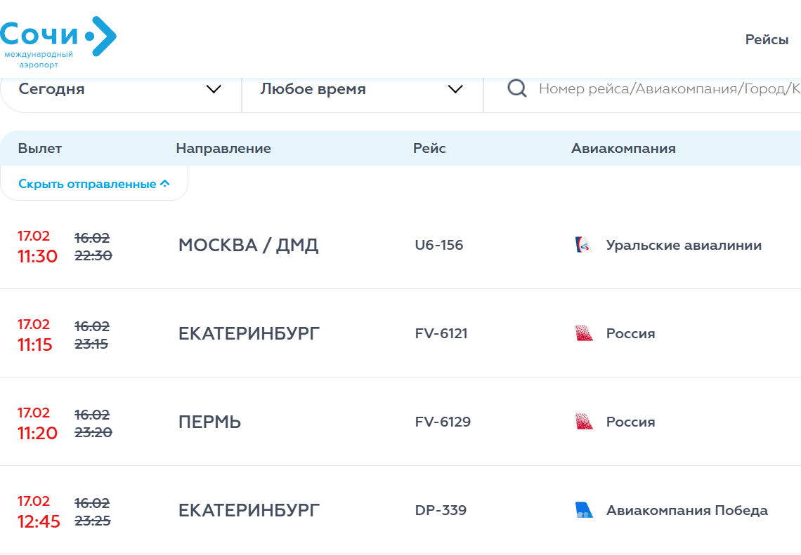This screenshot has height=555, width=801.
Task: Open the ПЕРМЬ flight row
Action: coord(209,422)
